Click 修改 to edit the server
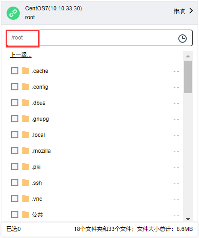The width and height of the screenshot is (199, 238). (x=179, y=11)
